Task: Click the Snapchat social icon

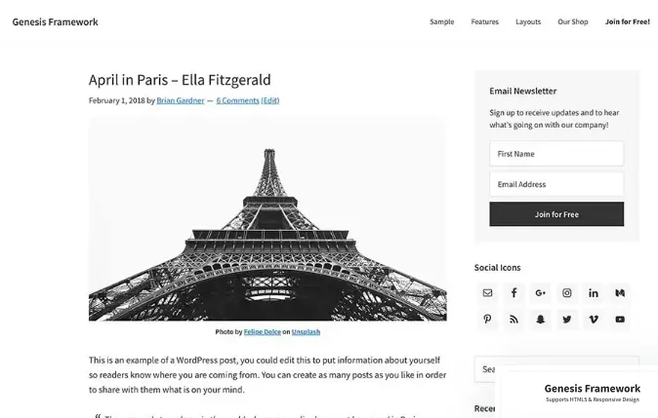Action: (x=540, y=320)
